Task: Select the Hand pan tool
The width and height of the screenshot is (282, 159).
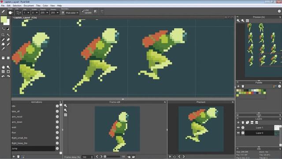Action: tap(3, 67)
